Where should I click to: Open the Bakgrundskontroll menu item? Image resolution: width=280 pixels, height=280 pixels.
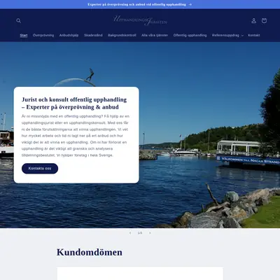(122, 35)
